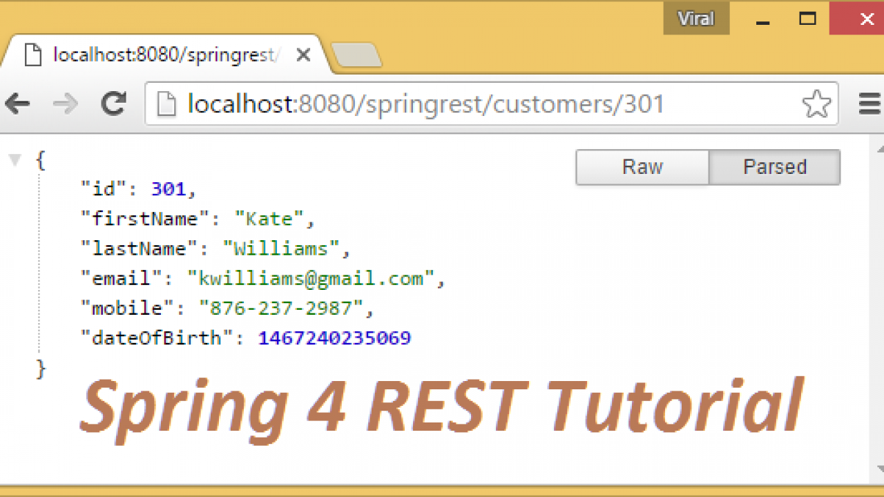Screen dimensions: 884x497
Task: Select the value "Kate"
Action: point(269,219)
